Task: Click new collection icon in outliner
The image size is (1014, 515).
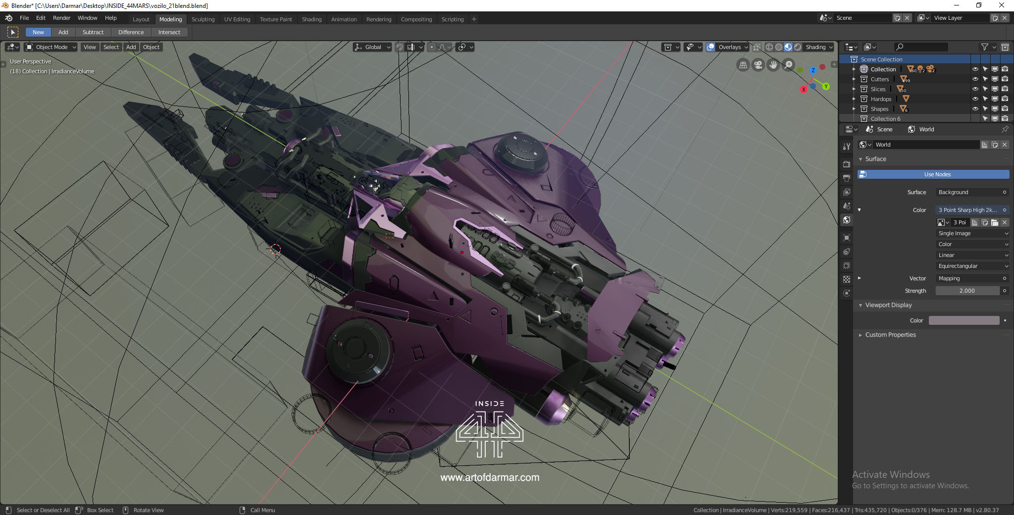Action: tap(1005, 47)
